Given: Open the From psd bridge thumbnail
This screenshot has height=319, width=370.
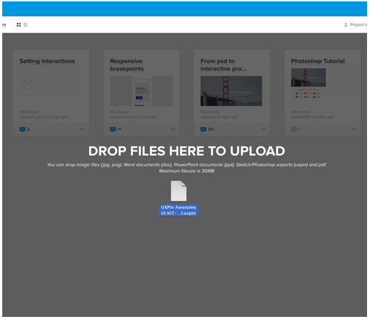Looking at the screenshot, I should tap(231, 91).
